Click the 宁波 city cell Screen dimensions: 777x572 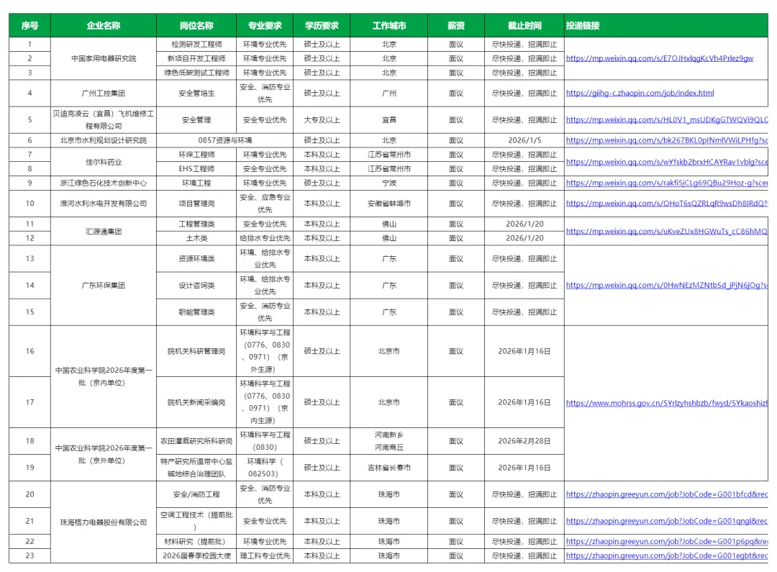389,183
